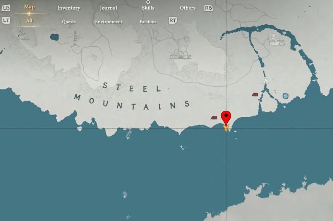Open the Others tab
Screen dimensions: 333x221
tap(187, 8)
